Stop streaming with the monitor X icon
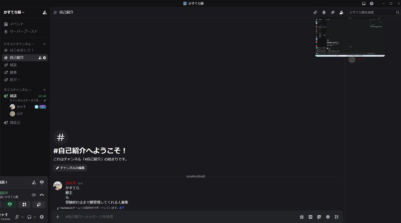Viewport: 401px width, 223px height. pos(42,182)
